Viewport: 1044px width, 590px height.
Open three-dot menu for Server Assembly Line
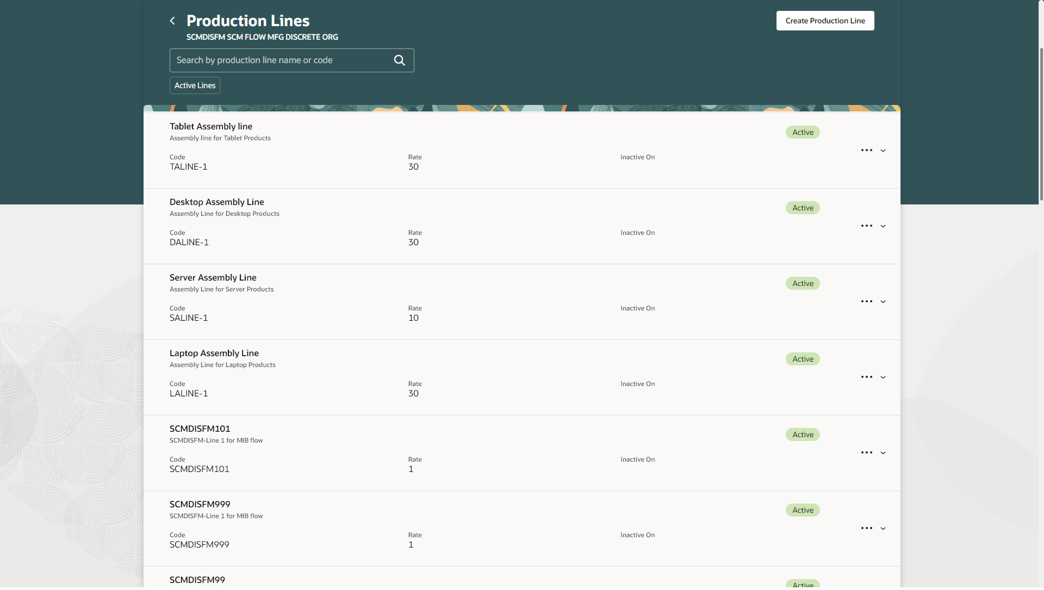866,301
